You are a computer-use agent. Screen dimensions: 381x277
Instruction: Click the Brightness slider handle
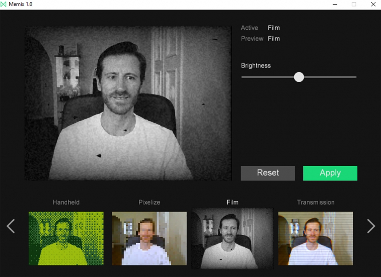(x=299, y=77)
